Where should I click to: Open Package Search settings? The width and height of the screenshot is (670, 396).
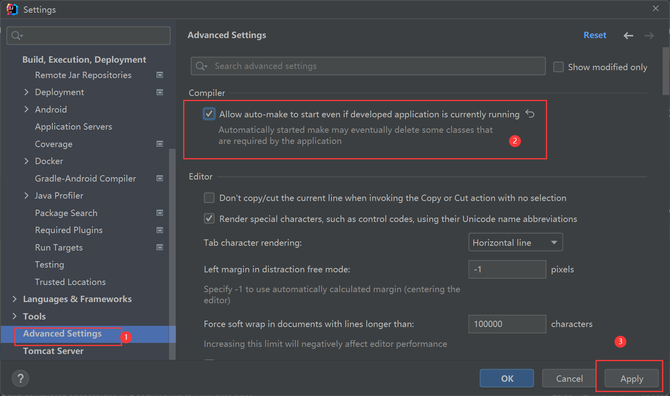[x=66, y=213]
